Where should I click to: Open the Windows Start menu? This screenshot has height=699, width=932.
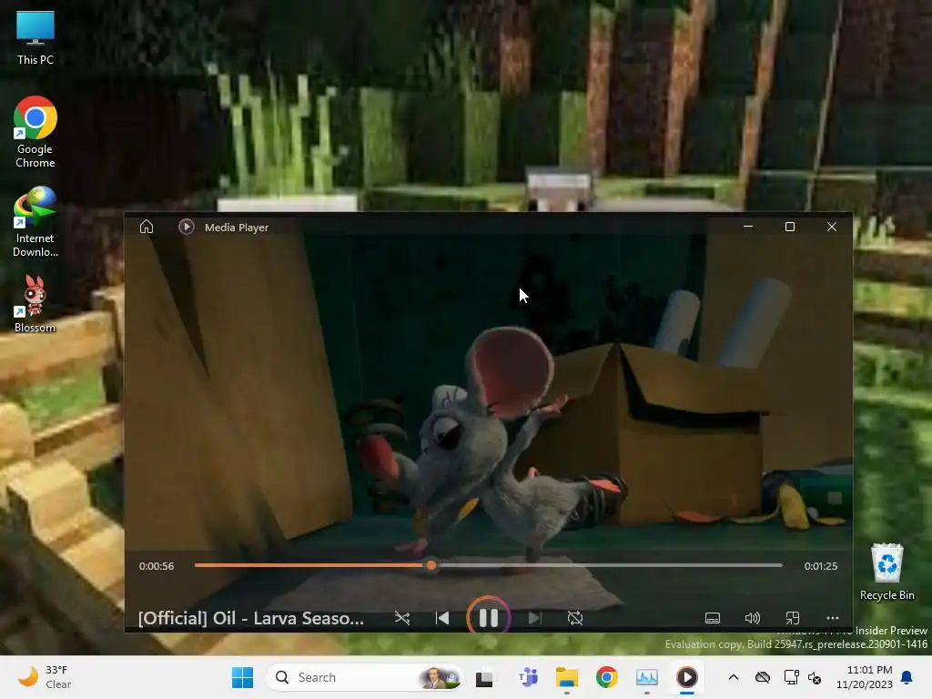(242, 677)
